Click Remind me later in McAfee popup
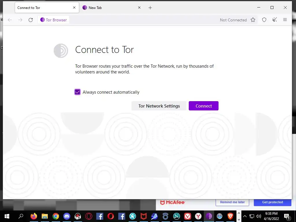The image size is (296, 222). coord(232,202)
